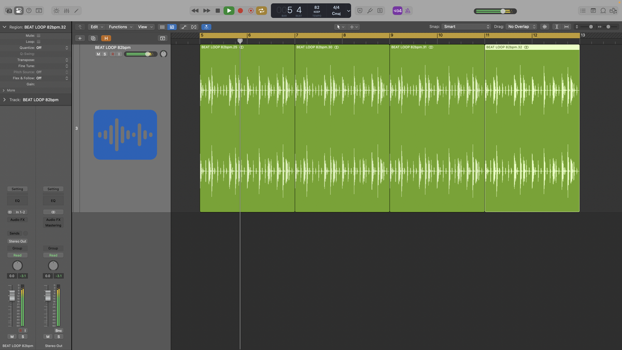Toggle the Count-in 1234 button
This screenshot has height=350, width=622.
(x=397, y=10)
